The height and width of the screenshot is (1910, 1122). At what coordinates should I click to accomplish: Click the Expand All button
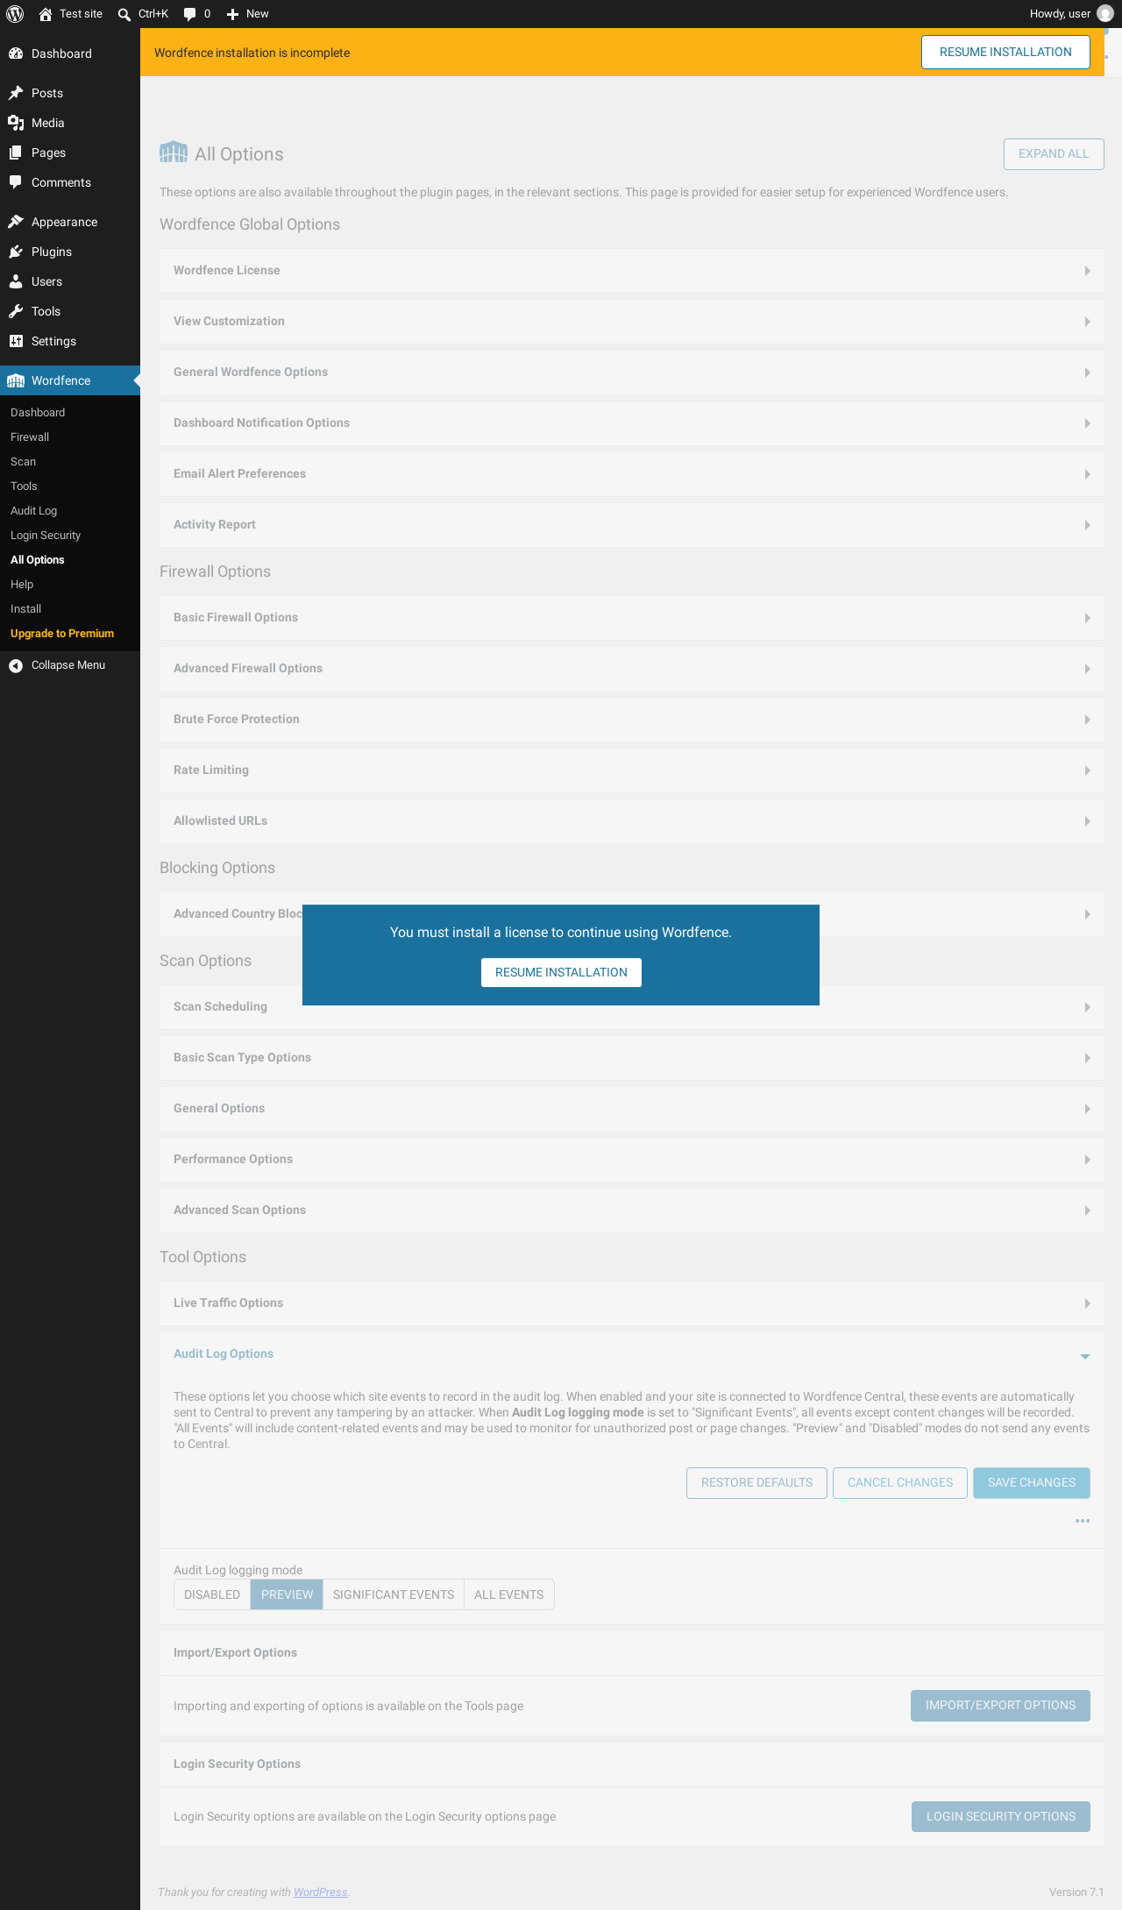tap(1054, 153)
